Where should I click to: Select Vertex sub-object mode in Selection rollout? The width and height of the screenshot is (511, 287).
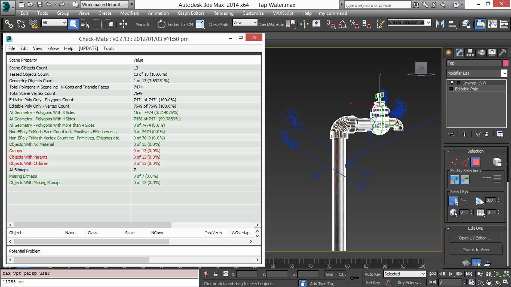tap(454, 162)
